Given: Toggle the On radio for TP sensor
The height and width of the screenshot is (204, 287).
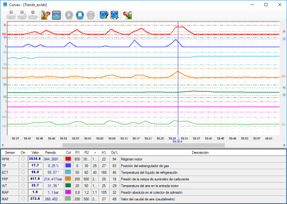Looking at the screenshot, I should tap(23, 165).
